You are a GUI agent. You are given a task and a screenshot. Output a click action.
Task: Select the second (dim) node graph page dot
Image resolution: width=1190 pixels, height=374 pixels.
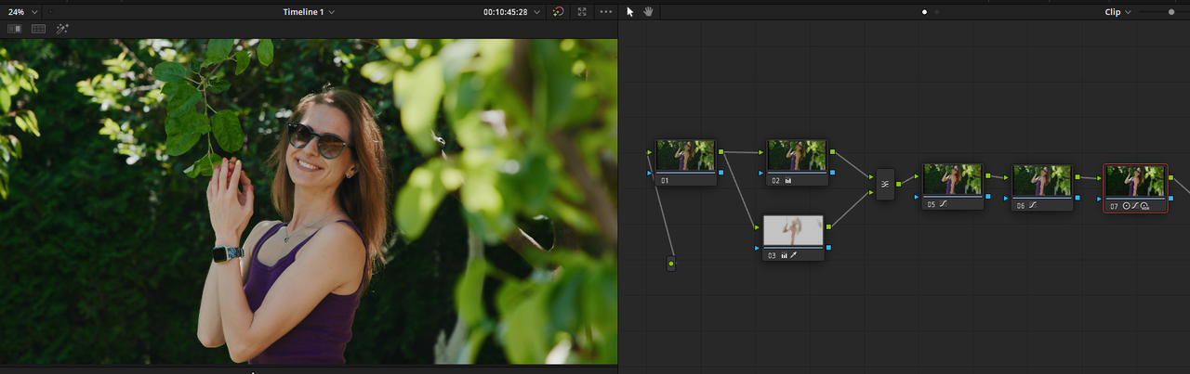[937, 12]
